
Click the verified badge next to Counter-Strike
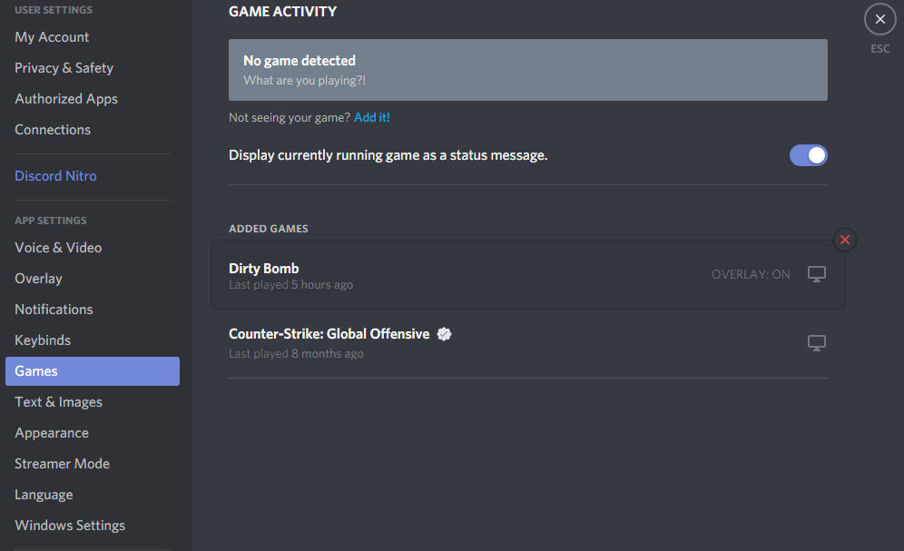pyautogui.click(x=444, y=334)
